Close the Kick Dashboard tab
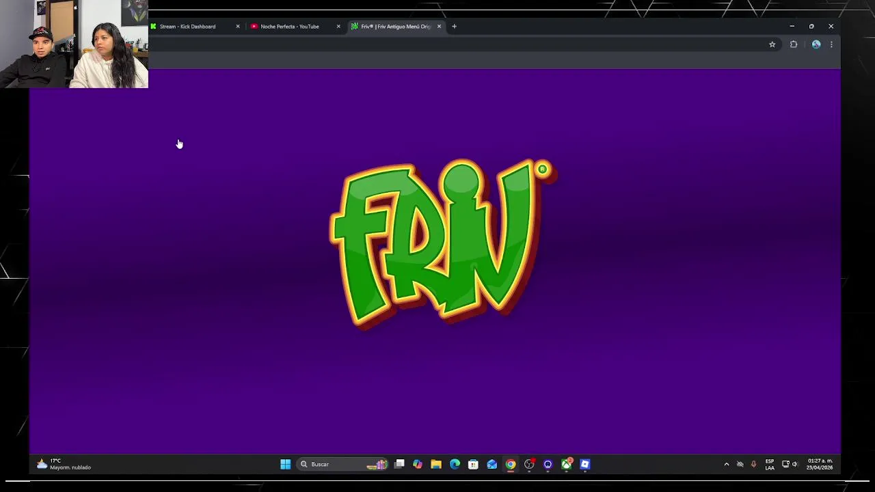The image size is (875, 492). 238,27
